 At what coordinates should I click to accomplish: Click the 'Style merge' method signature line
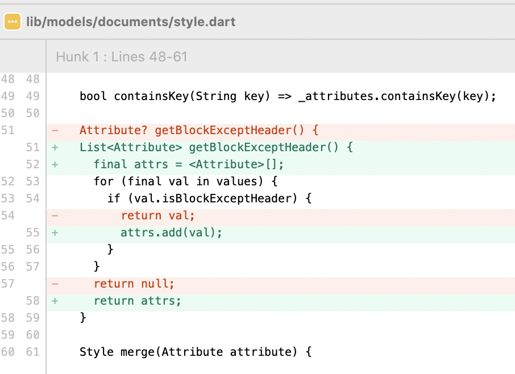point(195,352)
